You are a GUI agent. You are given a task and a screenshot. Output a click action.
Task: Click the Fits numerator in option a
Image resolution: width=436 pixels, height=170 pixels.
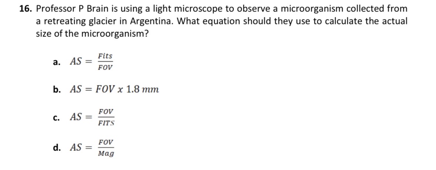point(105,56)
